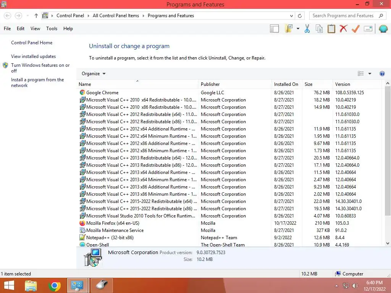Click Install a program from the network
The image size is (391, 293).
pyautogui.click(x=37, y=82)
